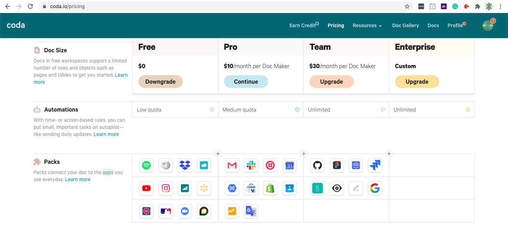Click the Shopify pack icon

[270, 188]
